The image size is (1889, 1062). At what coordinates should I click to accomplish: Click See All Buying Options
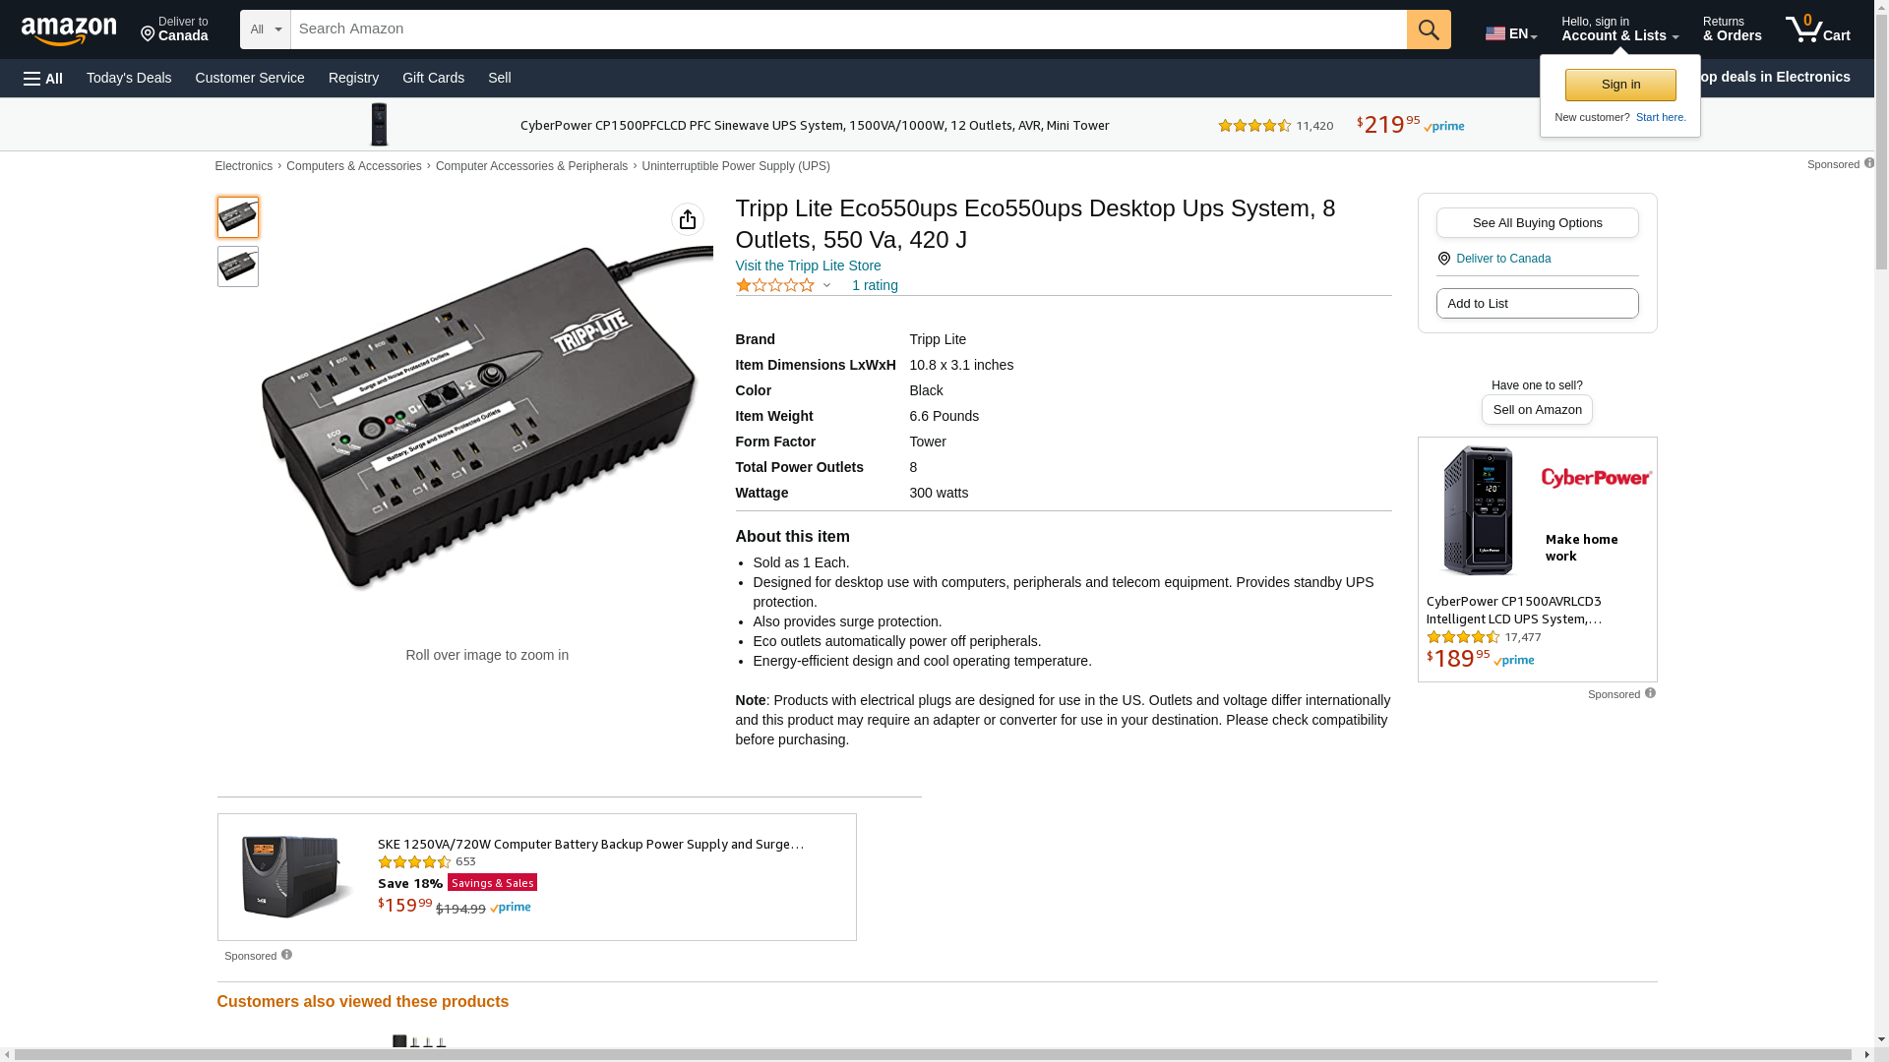pos(1537,222)
